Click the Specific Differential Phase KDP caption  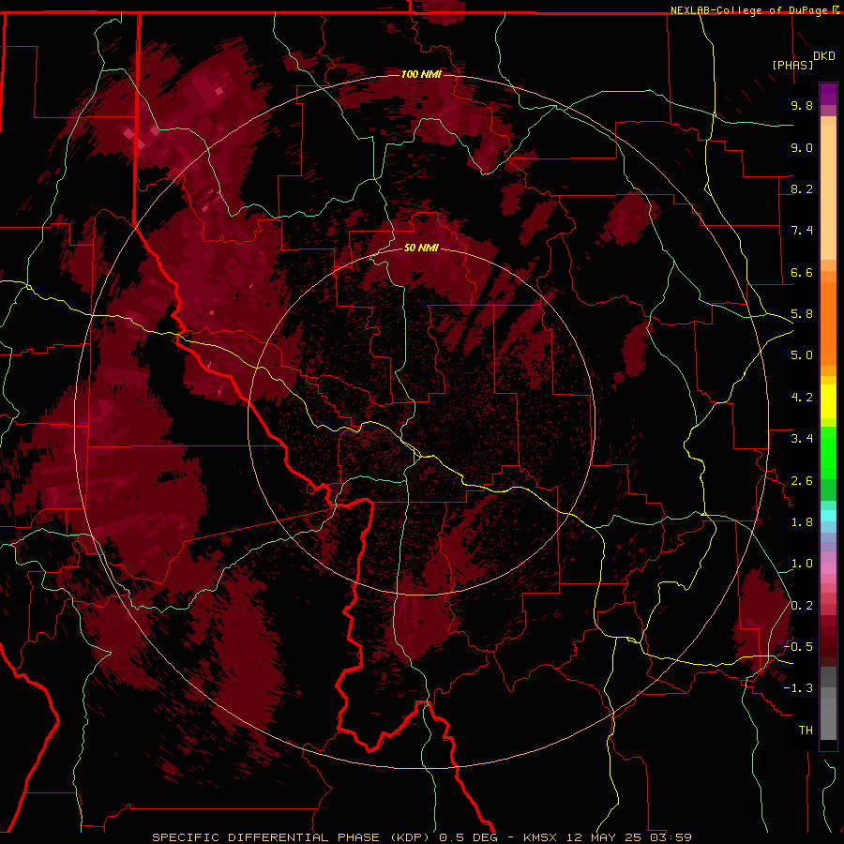pos(421,837)
